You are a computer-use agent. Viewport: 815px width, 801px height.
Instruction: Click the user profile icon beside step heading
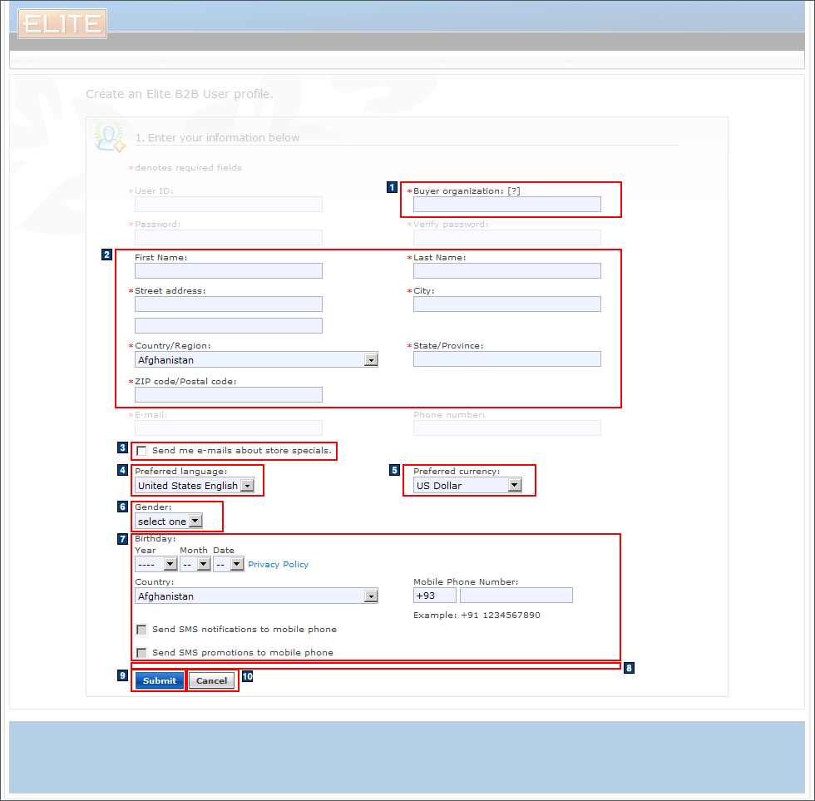(x=109, y=135)
